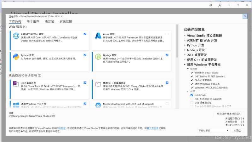
Task: Uncheck the Node.js 开发 workload checkbox
Action: (167, 55)
